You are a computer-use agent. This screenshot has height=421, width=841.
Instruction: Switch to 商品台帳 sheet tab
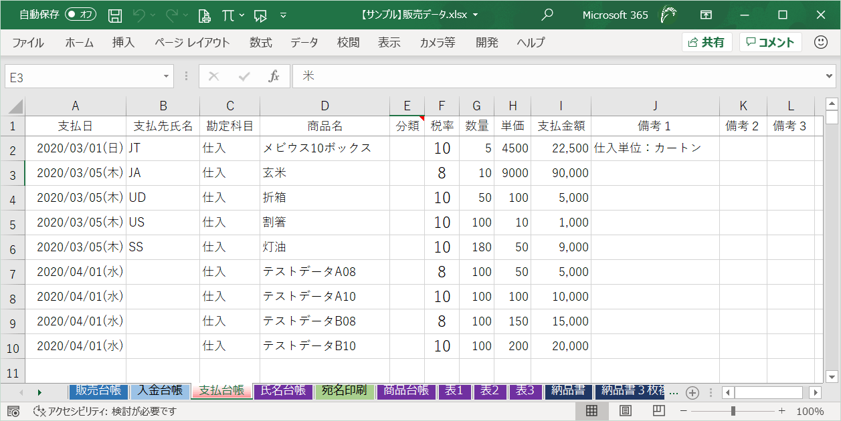[x=407, y=391]
